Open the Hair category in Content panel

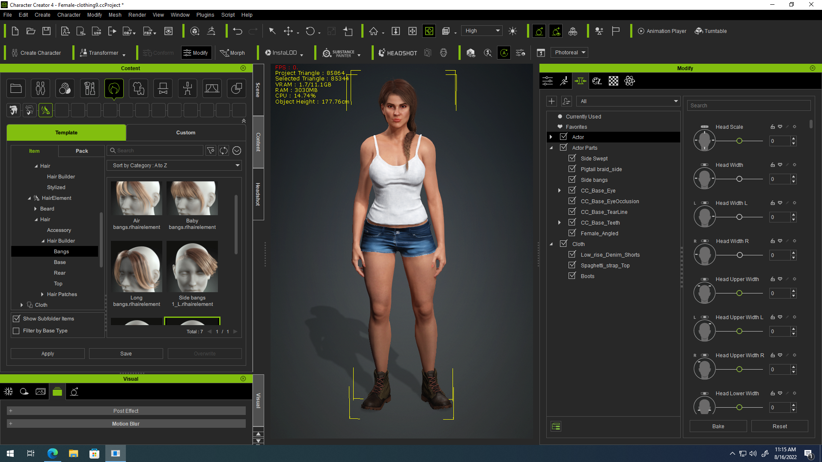pyautogui.click(x=114, y=89)
